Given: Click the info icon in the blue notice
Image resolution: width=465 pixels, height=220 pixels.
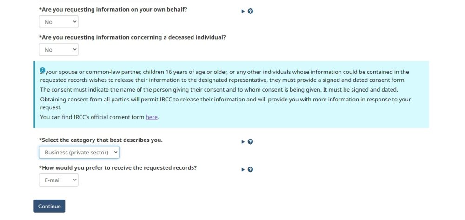Looking at the screenshot, I should pos(42,70).
